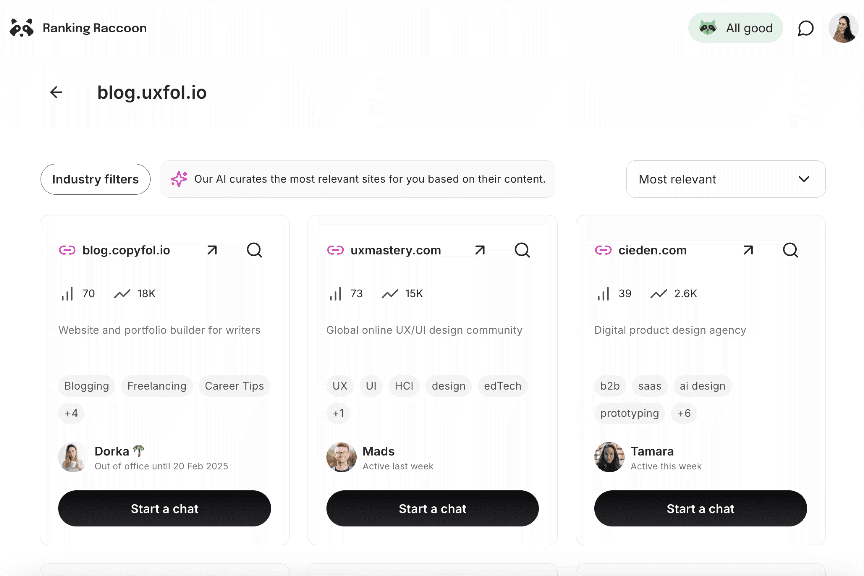Open the Industry filters button
The height and width of the screenshot is (576, 864).
point(95,179)
